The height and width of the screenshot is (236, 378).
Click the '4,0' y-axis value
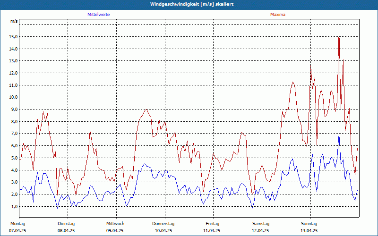[x=14, y=170]
